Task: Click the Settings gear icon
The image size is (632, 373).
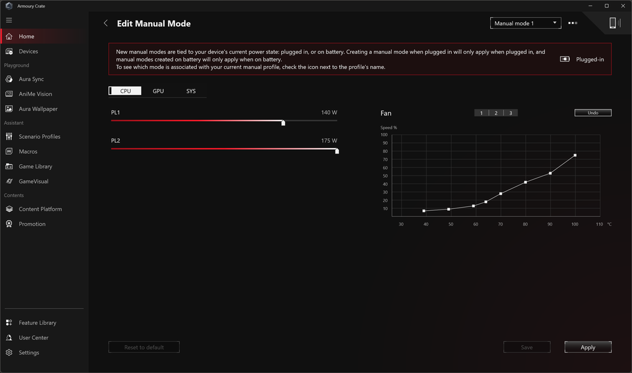Action: (9, 352)
